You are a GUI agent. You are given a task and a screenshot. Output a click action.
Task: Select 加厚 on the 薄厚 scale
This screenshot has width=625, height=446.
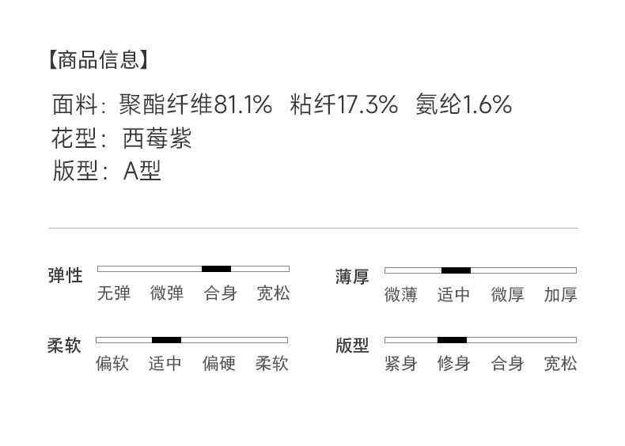(x=560, y=295)
